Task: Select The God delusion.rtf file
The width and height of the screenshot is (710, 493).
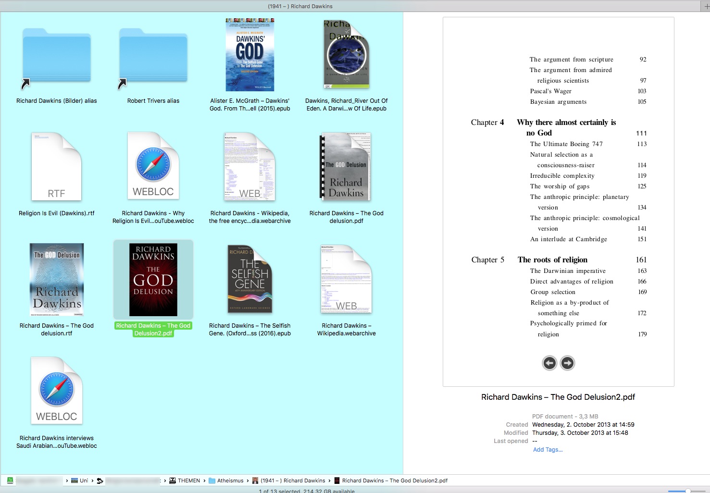Action: click(x=56, y=279)
